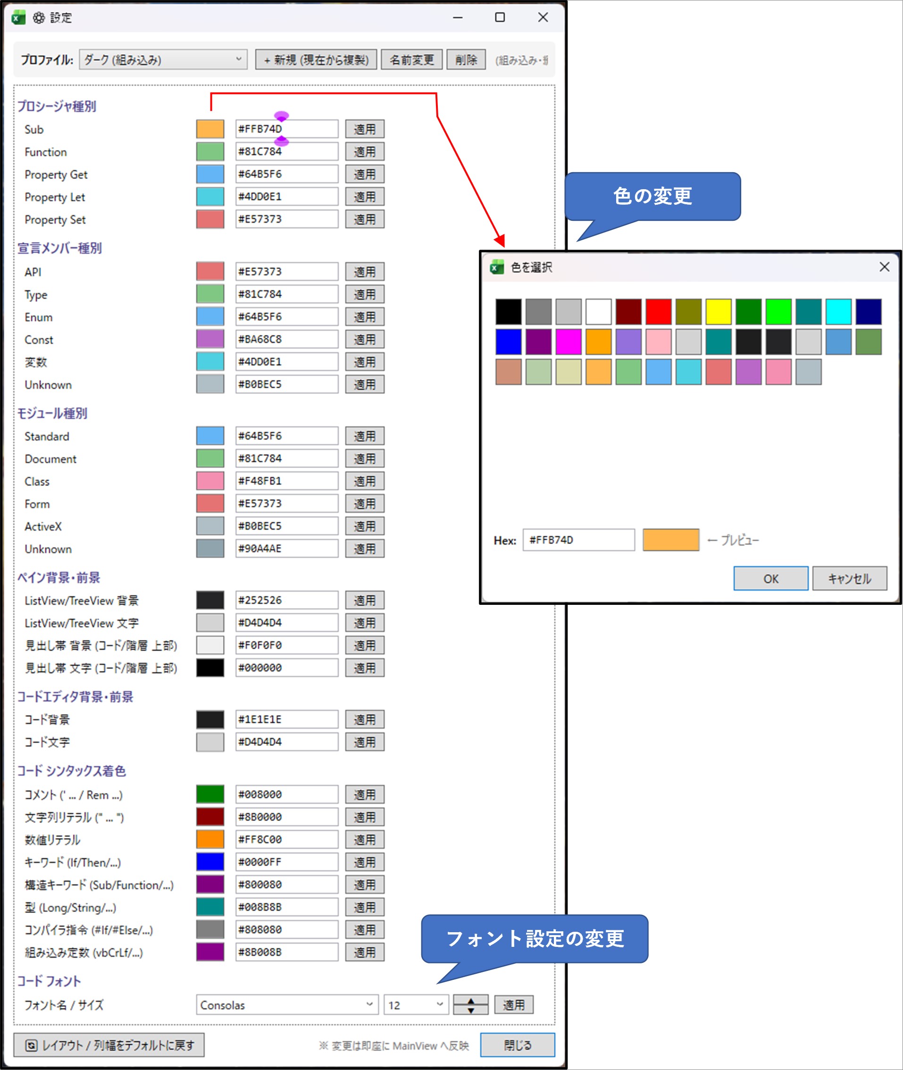The image size is (903, 1070).
Task: Click the Property Get color swatch
Action: tap(210, 174)
